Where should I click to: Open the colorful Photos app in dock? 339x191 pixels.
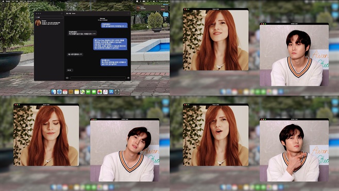tap(99, 92)
